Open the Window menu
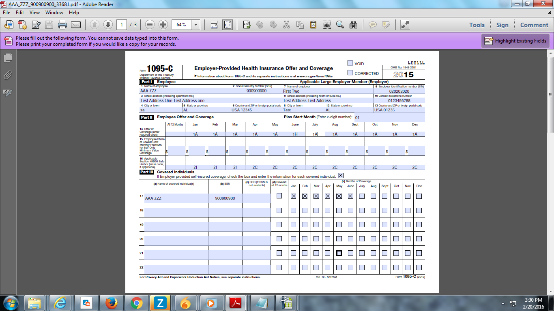The width and height of the screenshot is (554, 311). click(x=54, y=13)
